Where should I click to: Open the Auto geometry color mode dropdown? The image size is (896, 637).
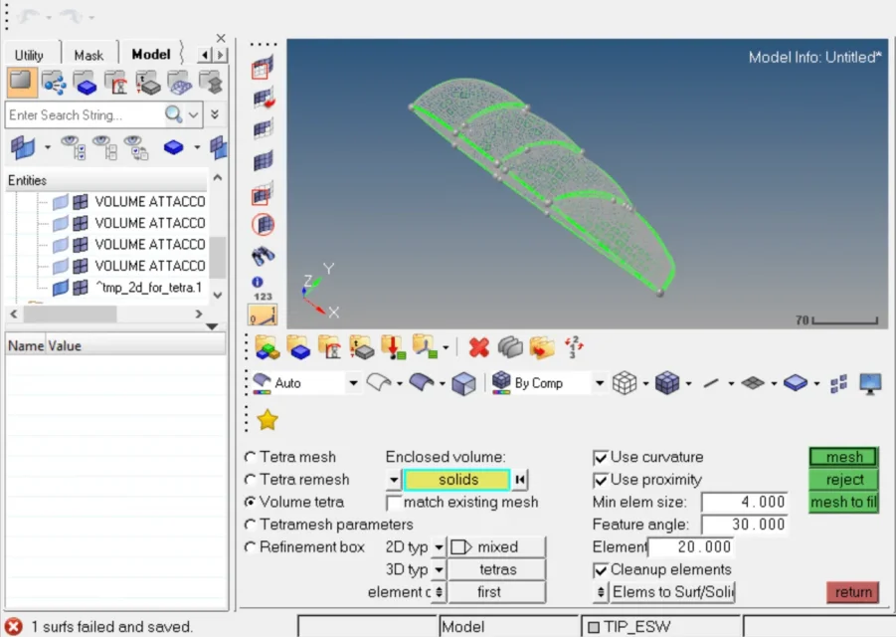[352, 383]
